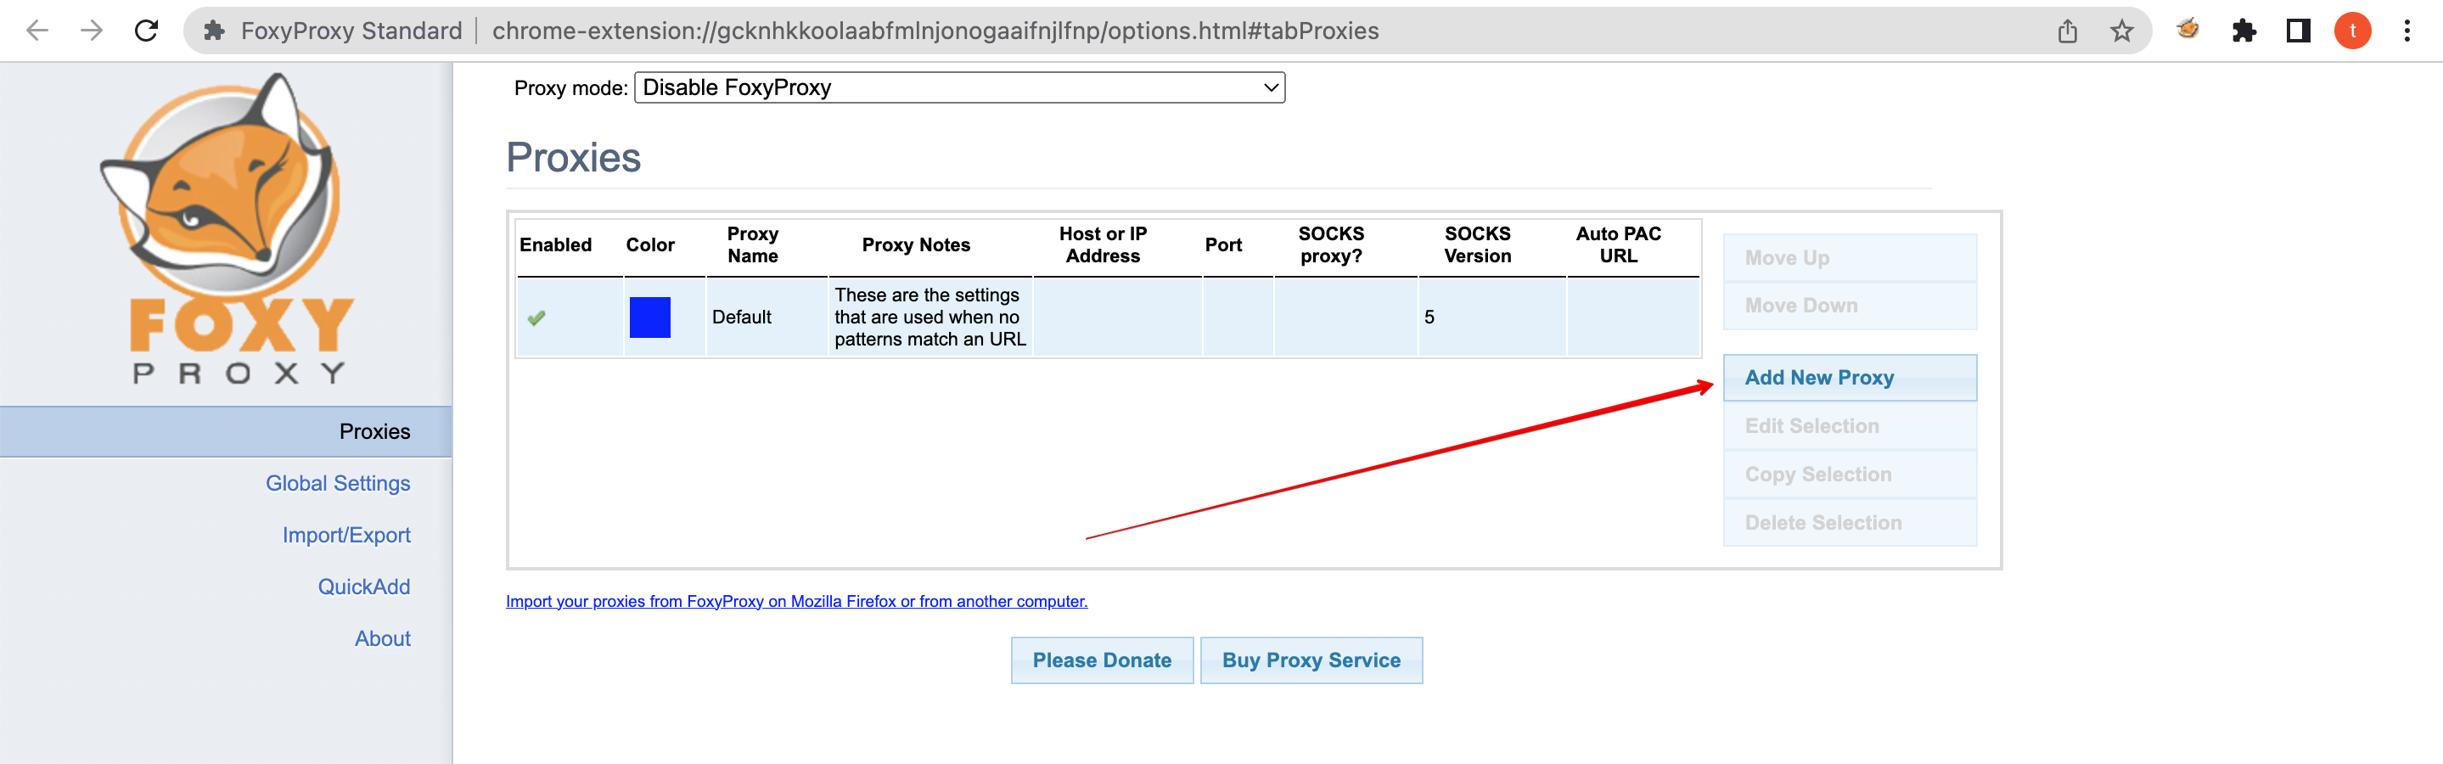The height and width of the screenshot is (764, 2443).
Task: Open QuickAdd section
Action: (x=364, y=587)
